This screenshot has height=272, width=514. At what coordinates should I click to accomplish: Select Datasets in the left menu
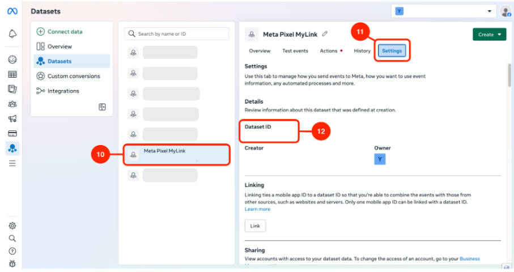pos(72,61)
